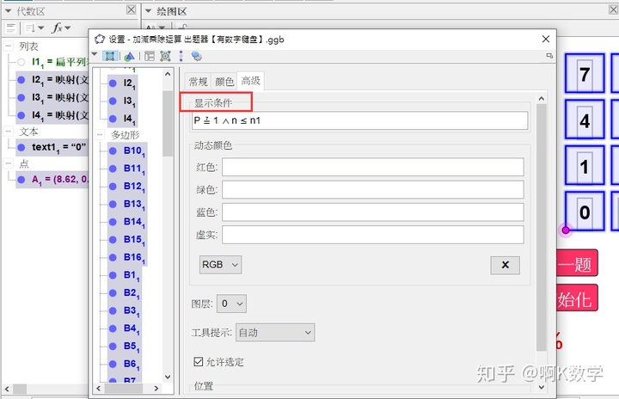Select B16 in the settings object tree
The width and height of the screenshot is (619, 399).
[127, 258]
